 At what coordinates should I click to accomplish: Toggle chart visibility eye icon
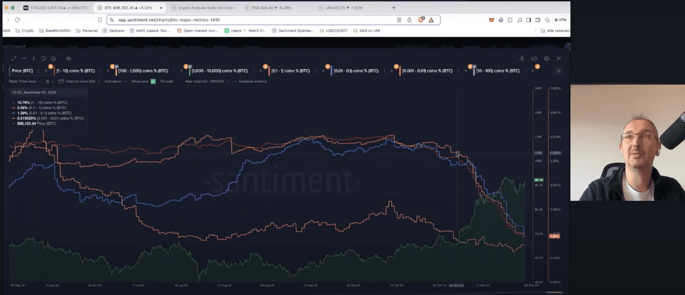click(x=68, y=58)
